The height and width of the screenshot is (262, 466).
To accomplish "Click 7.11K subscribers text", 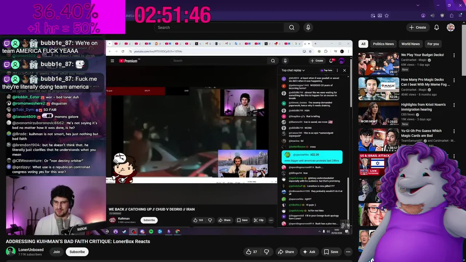I will [30, 254].
